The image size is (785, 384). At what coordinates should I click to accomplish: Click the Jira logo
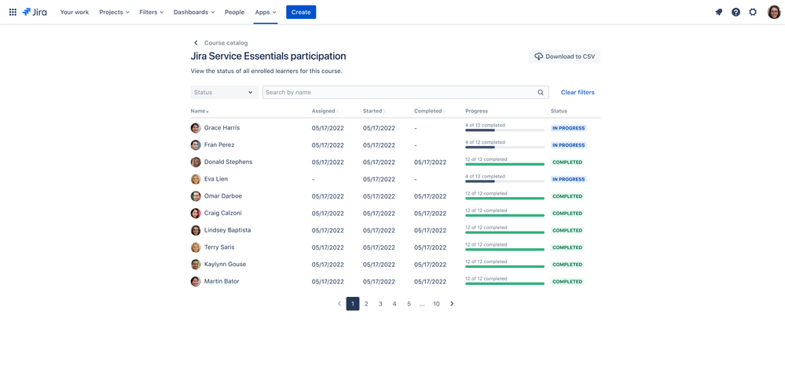pyautogui.click(x=35, y=12)
